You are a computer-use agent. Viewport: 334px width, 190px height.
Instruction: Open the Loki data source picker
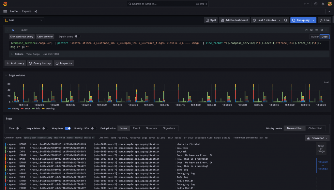(23, 20)
